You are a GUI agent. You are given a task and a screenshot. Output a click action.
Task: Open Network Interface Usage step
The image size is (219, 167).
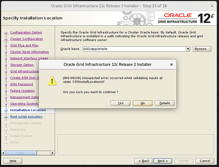pyautogui.click(x=29, y=58)
